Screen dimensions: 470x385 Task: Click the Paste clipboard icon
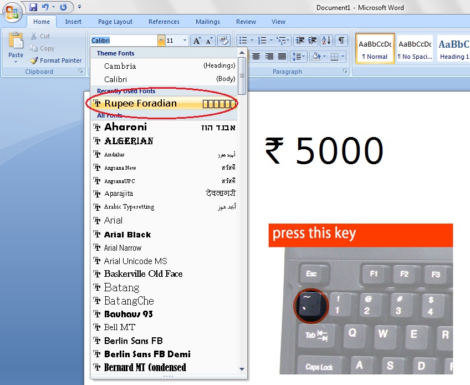click(x=16, y=41)
